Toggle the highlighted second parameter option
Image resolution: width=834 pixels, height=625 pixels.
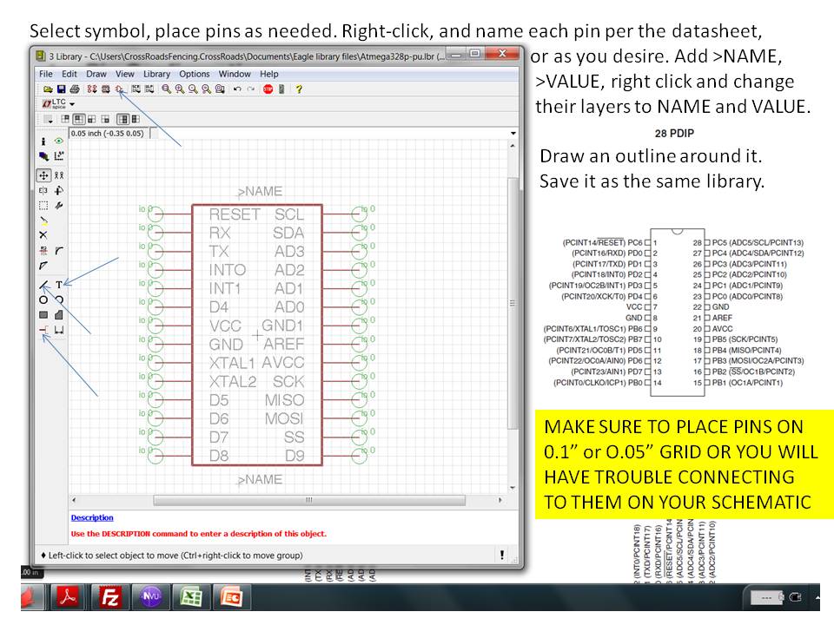coord(78,119)
